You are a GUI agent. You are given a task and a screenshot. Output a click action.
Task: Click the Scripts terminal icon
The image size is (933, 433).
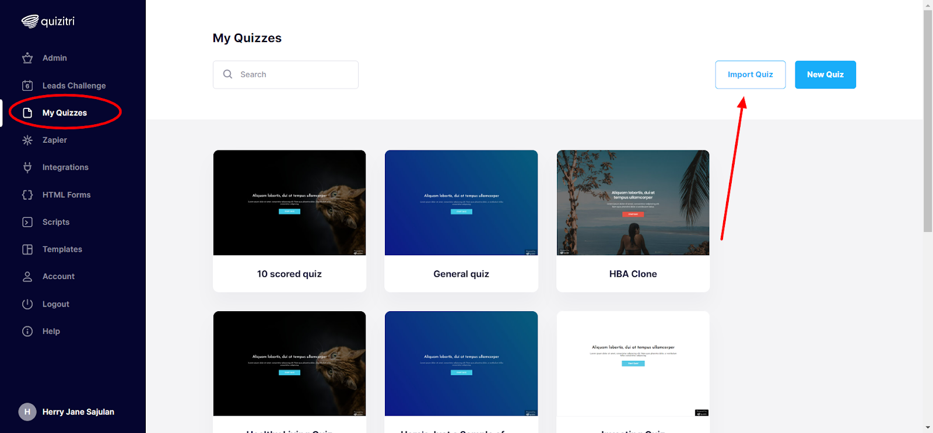(x=27, y=222)
